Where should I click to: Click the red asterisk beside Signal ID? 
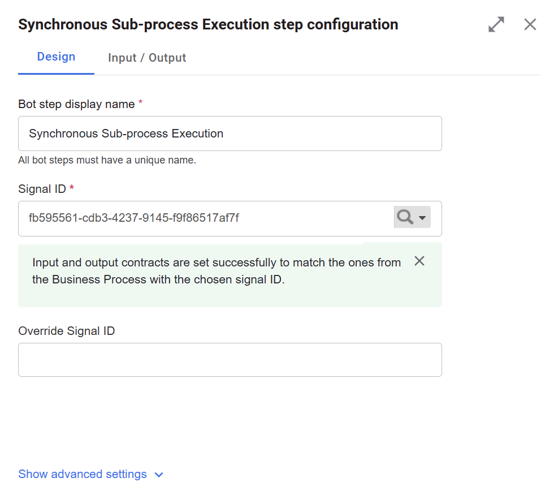72,187
